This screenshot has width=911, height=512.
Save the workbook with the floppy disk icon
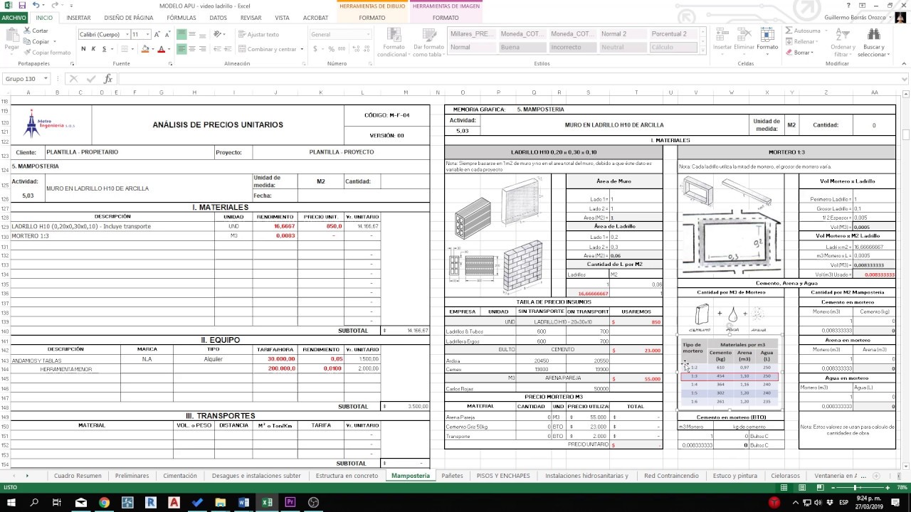pyautogui.click(x=22, y=6)
